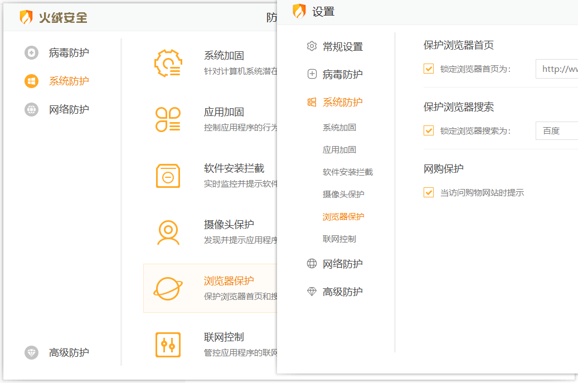
Task: Select 摄像头保护 in the settings submenu
Action: pyautogui.click(x=343, y=194)
